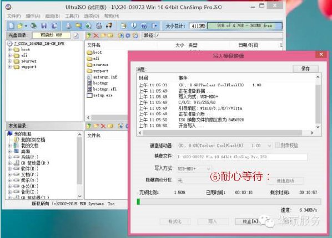Click the blue gear icon in image toolbar
This screenshot has height=238, width=332.
[128, 35]
